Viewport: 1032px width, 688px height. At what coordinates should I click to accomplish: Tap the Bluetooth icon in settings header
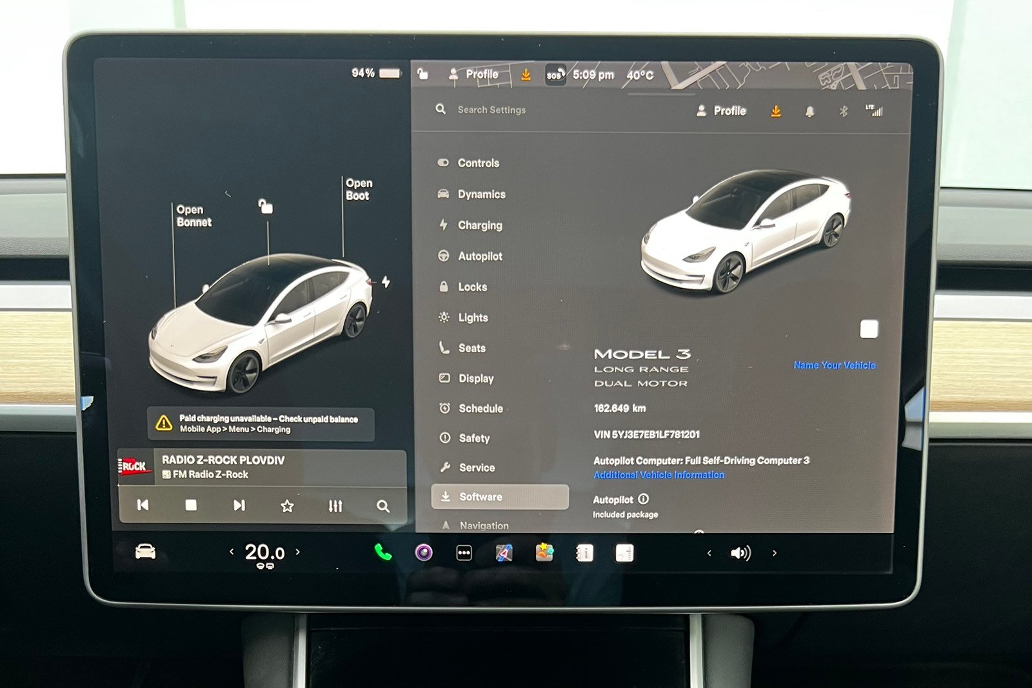click(x=843, y=112)
